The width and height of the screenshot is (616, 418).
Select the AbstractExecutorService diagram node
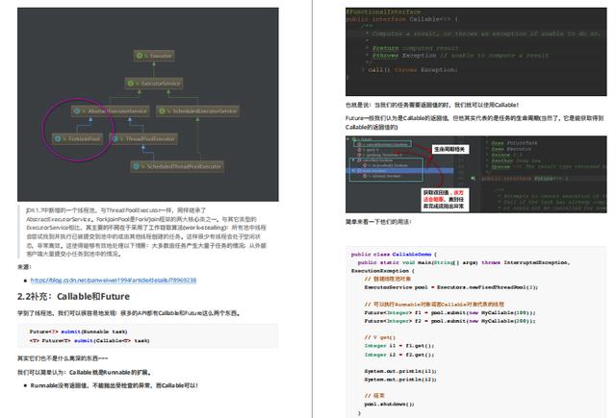pos(110,111)
